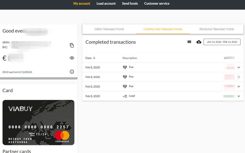Open the Load account menu
Image resolution: width=245 pixels, height=153 pixels.
(x=106, y=4)
